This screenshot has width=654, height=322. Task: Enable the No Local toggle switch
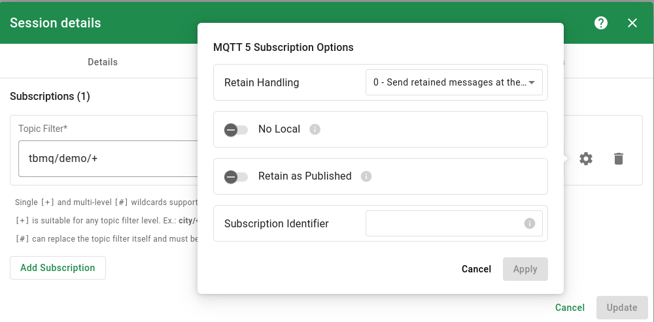235,129
